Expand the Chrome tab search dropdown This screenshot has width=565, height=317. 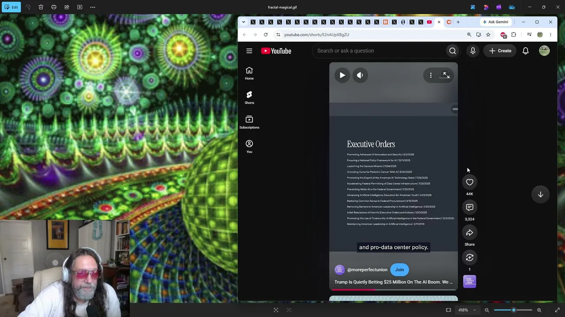tap(243, 22)
